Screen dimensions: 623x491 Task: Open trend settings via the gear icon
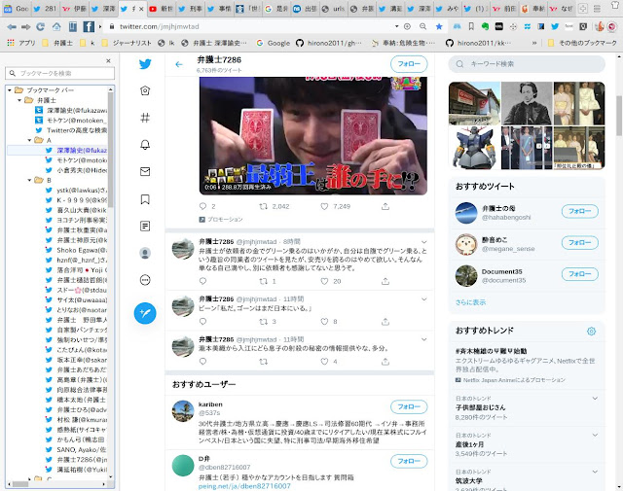click(x=591, y=331)
